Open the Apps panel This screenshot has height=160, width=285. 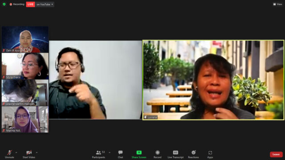(210, 154)
